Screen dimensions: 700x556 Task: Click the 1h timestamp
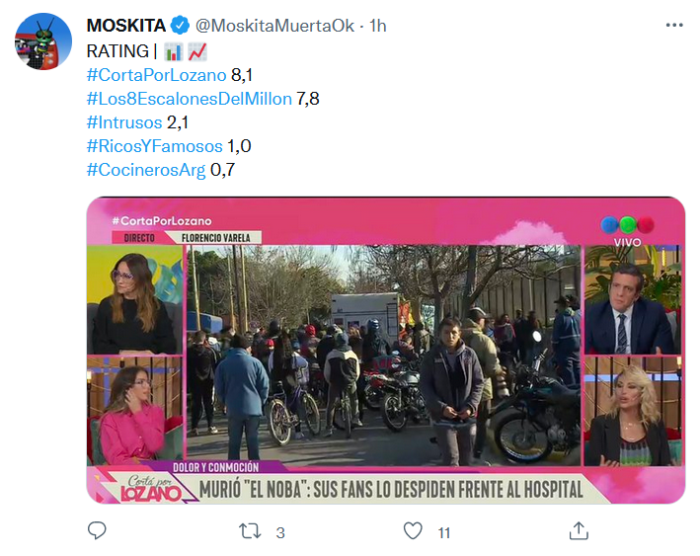tap(378, 26)
